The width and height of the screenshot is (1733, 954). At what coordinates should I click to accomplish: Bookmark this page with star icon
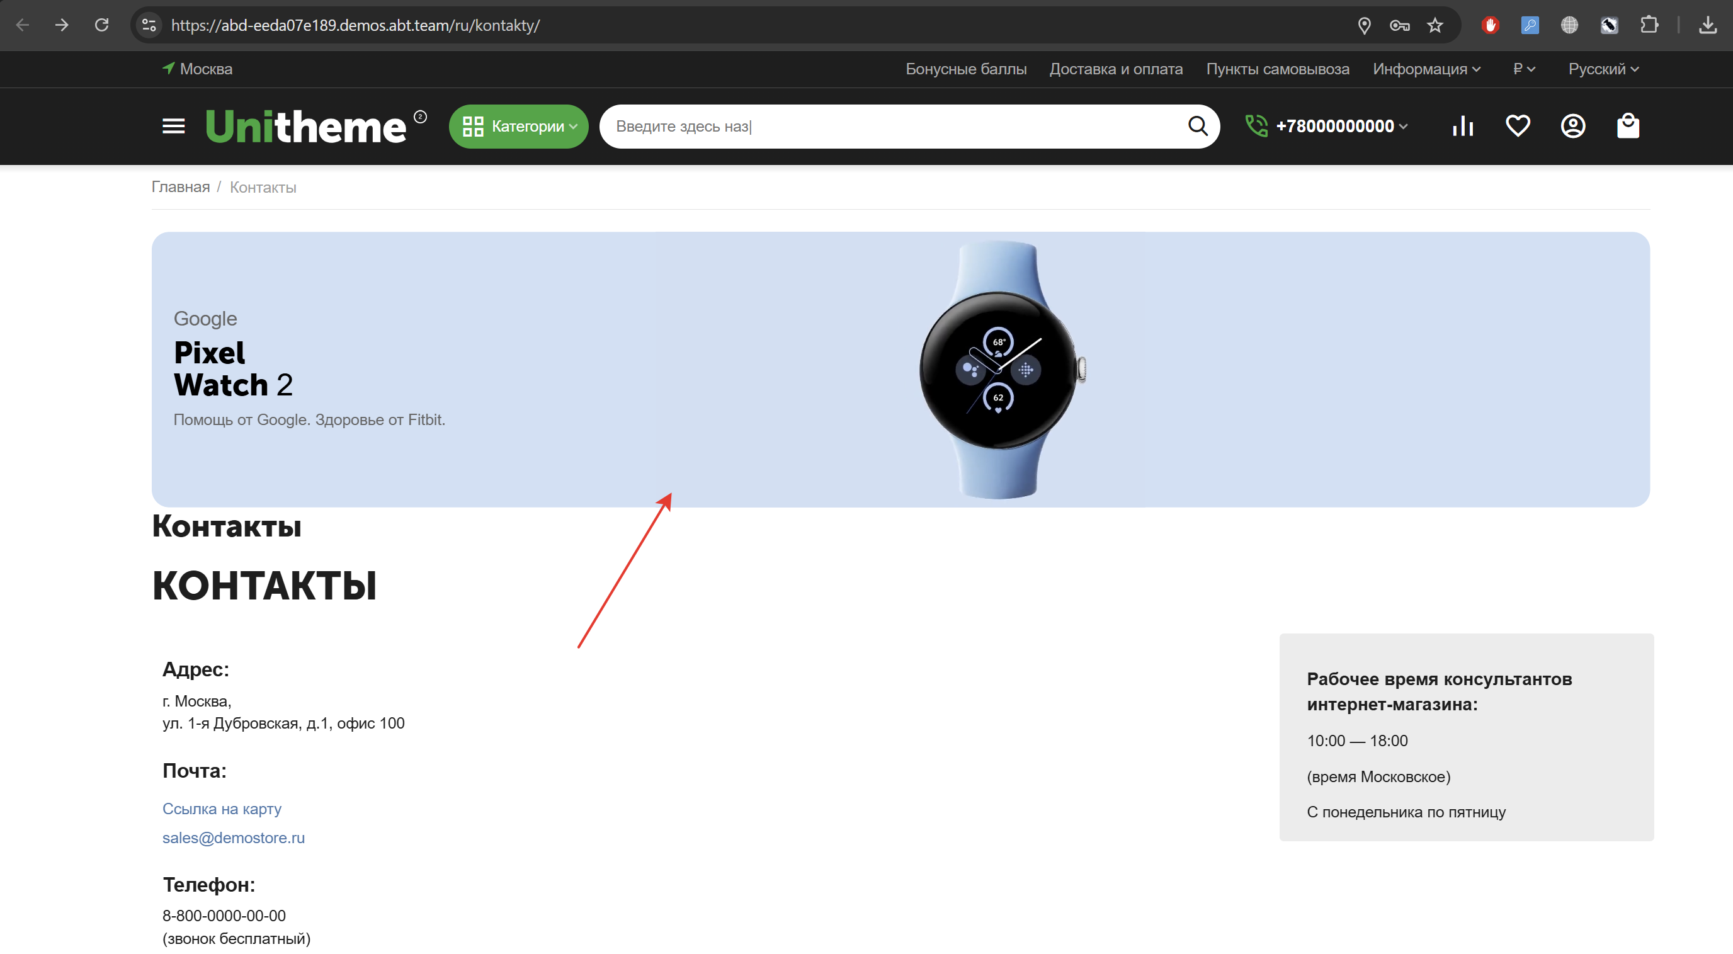pos(1435,26)
